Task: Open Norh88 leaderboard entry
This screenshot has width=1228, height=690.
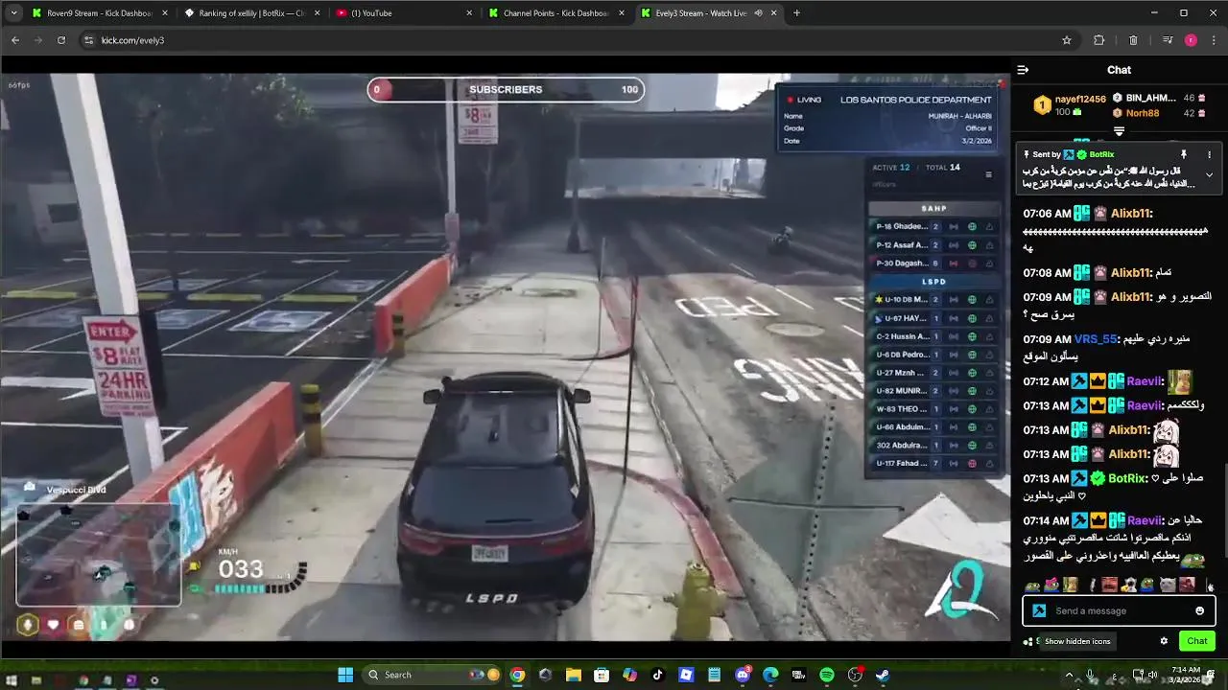Action: point(1142,113)
